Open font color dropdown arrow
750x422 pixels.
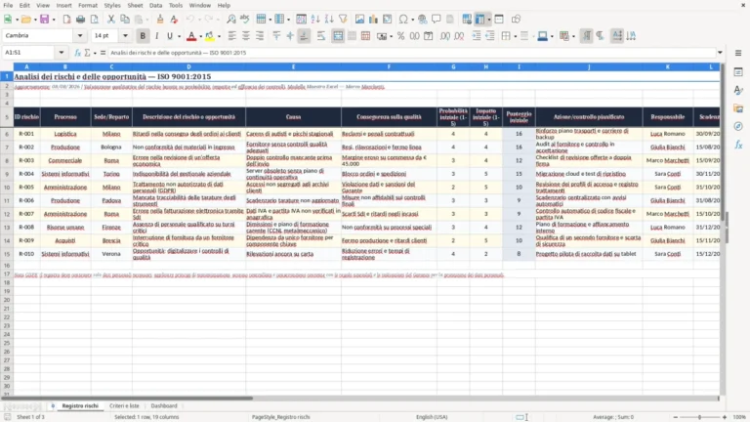click(x=200, y=36)
